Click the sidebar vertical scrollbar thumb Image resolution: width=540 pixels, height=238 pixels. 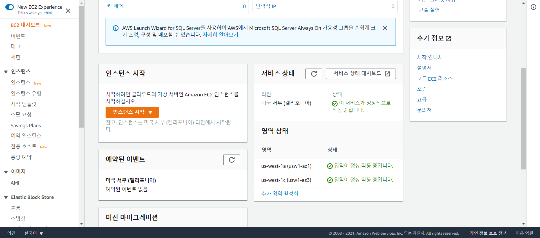tap(82, 66)
